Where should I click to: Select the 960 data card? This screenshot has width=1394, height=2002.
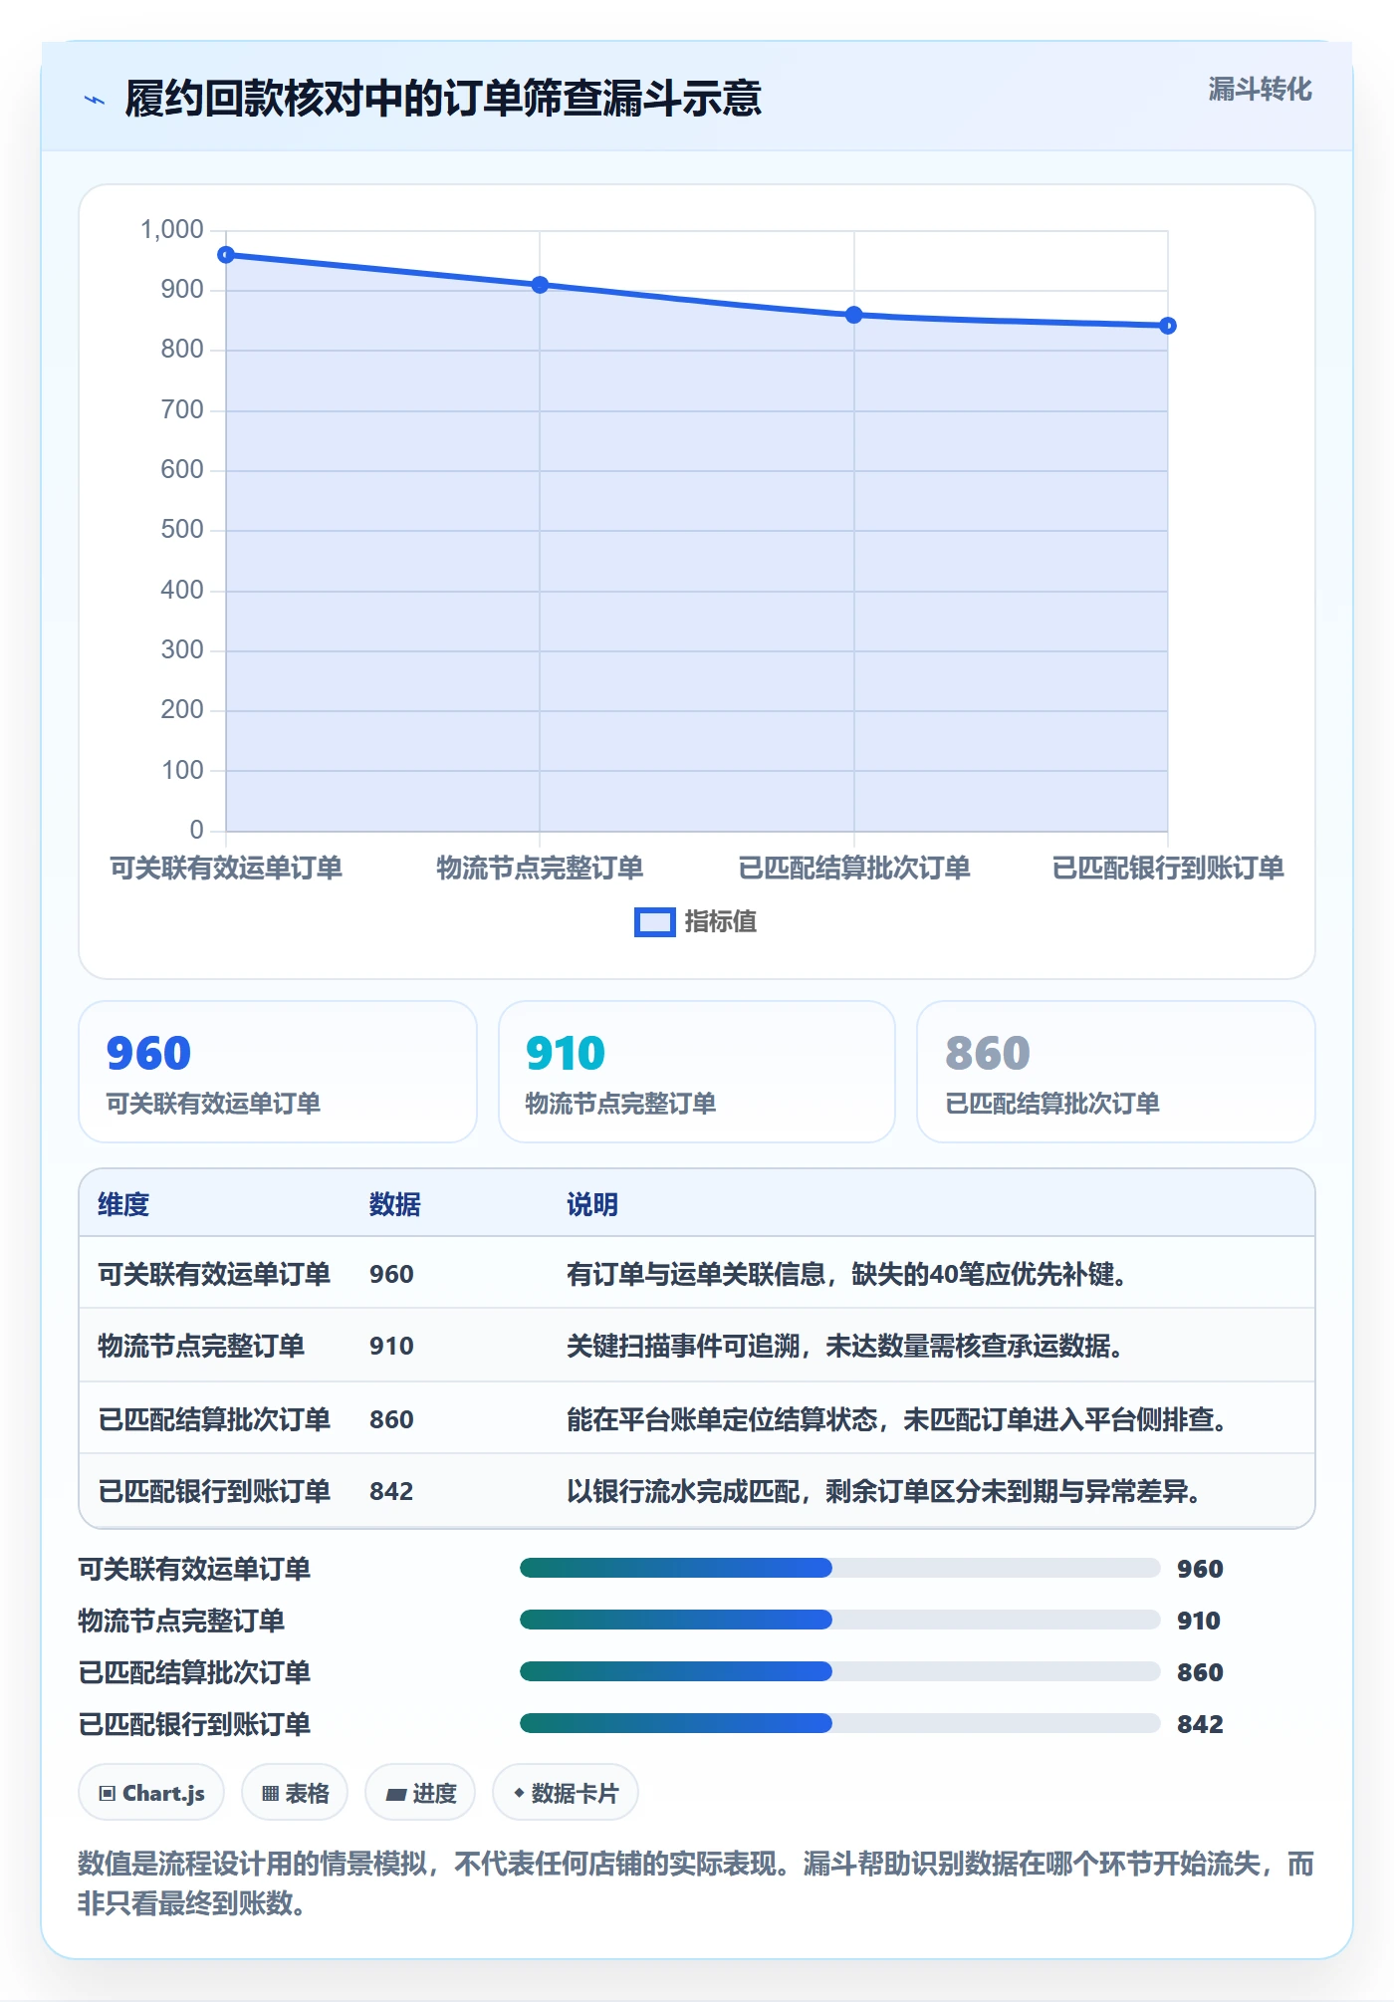[x=278, y=1072]
